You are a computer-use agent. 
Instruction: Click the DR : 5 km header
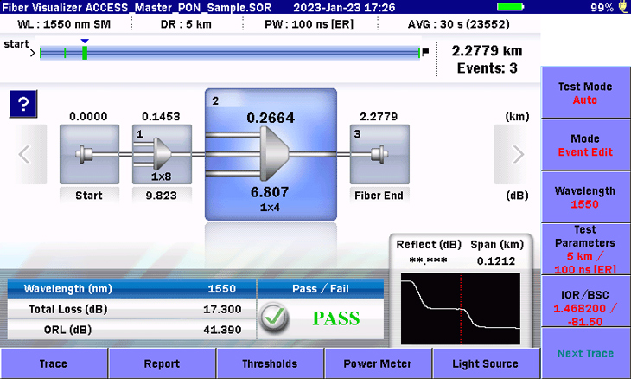186,24
